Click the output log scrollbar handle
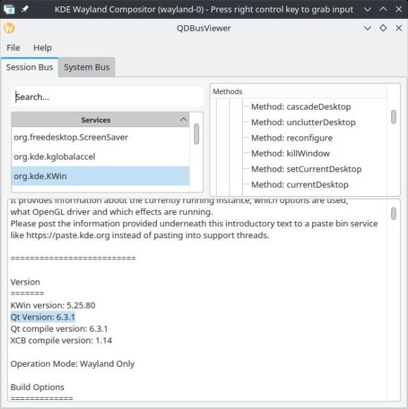Image resolution: width=408 pixels, height=409 pixels. pyautogui.click(x=393, y=214)
